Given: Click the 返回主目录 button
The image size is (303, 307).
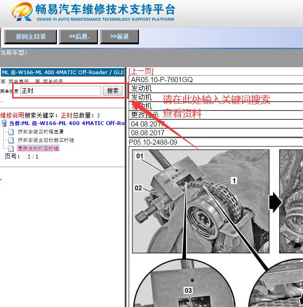Looking at the screenshot, I should tap(30, 36).
